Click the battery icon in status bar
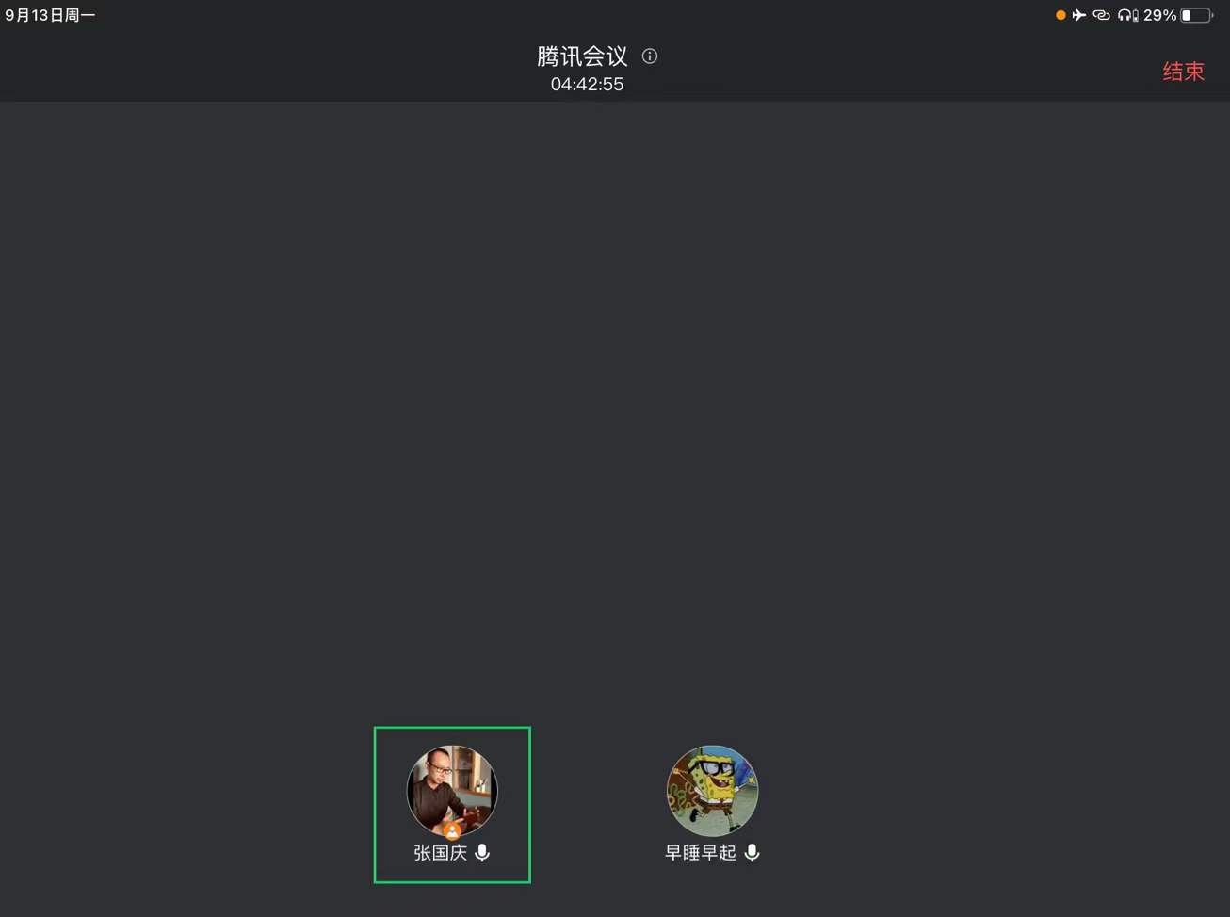The image size is (1230, 917). click(x=1197, y=15)
